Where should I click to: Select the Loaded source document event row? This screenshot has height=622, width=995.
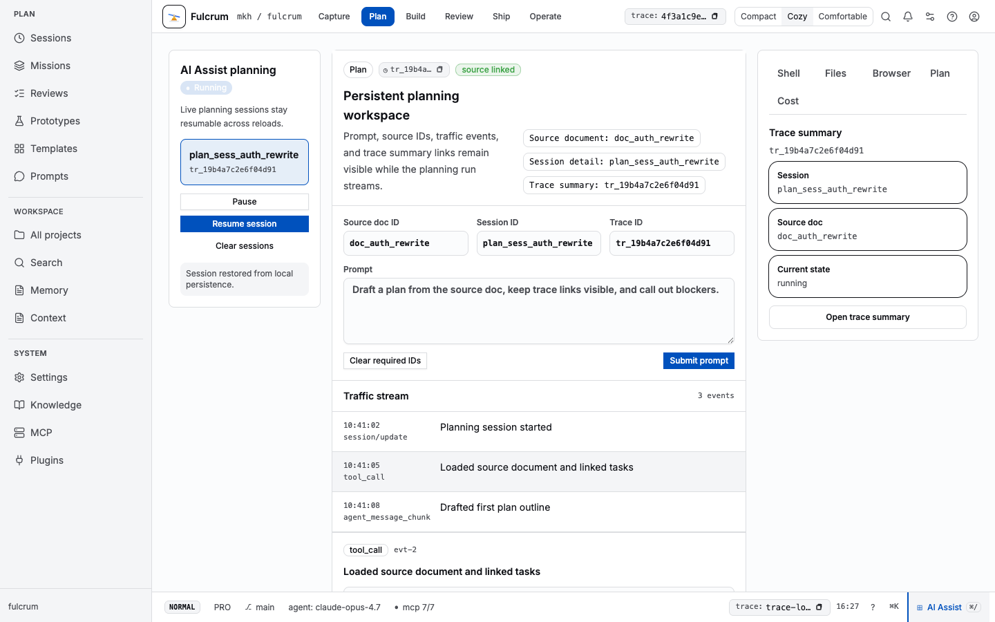tap(539, 472)
